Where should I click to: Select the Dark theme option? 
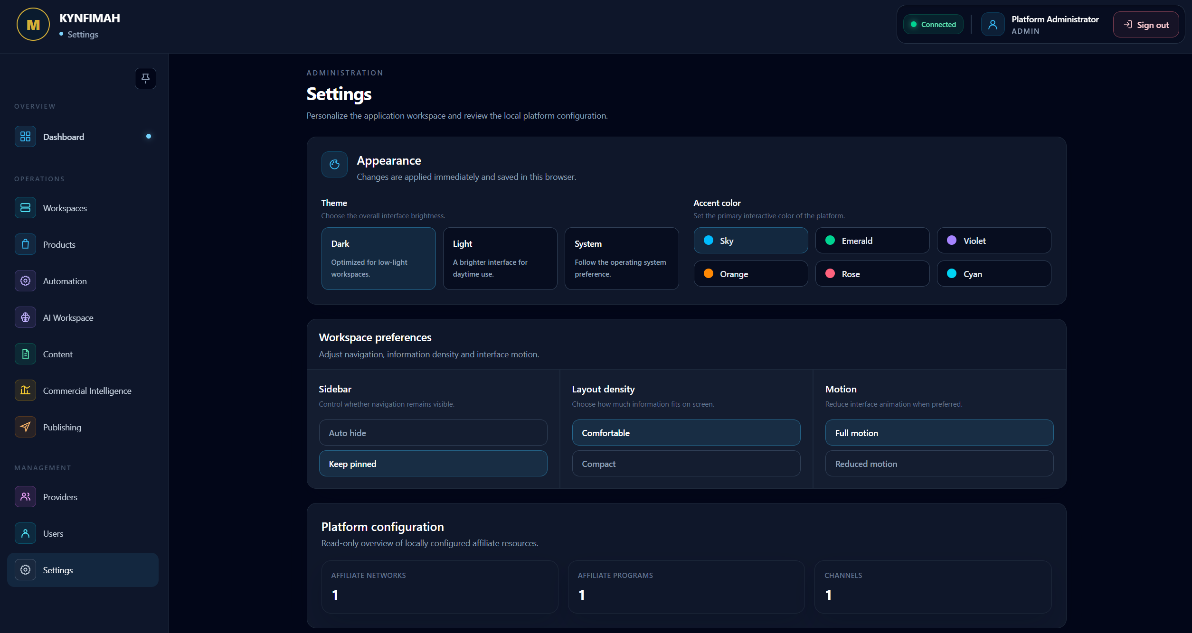click(x=378, y=259)
